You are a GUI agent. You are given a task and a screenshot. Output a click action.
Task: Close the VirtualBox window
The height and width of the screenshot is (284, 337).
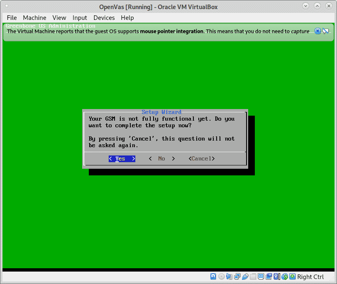tap(329, 6)
